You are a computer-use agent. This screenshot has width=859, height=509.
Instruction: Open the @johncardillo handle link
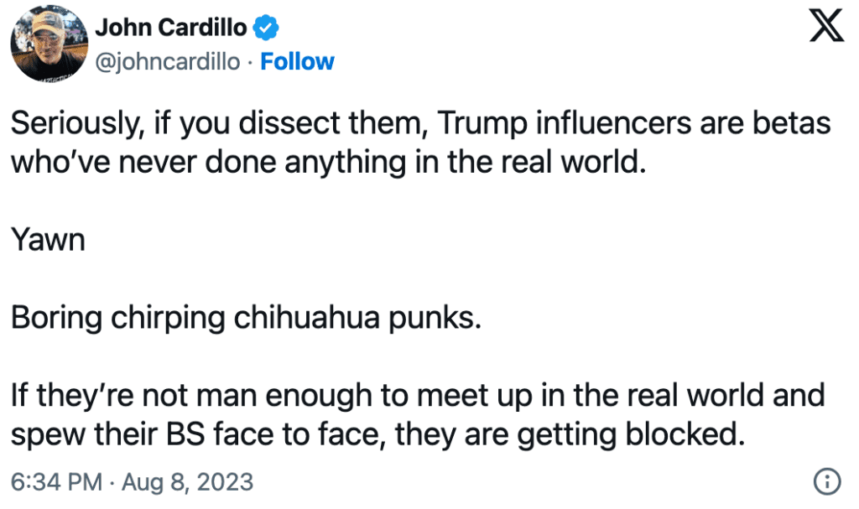(168, 62)
